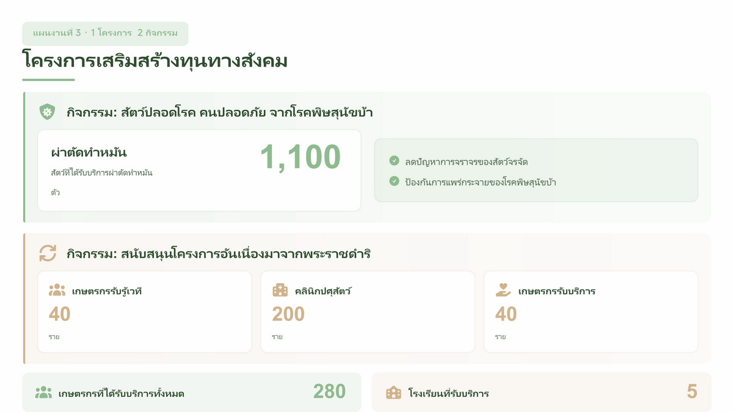Select the แผนงานที่ 3 breadcrumb tag

(x=105, y=34)
